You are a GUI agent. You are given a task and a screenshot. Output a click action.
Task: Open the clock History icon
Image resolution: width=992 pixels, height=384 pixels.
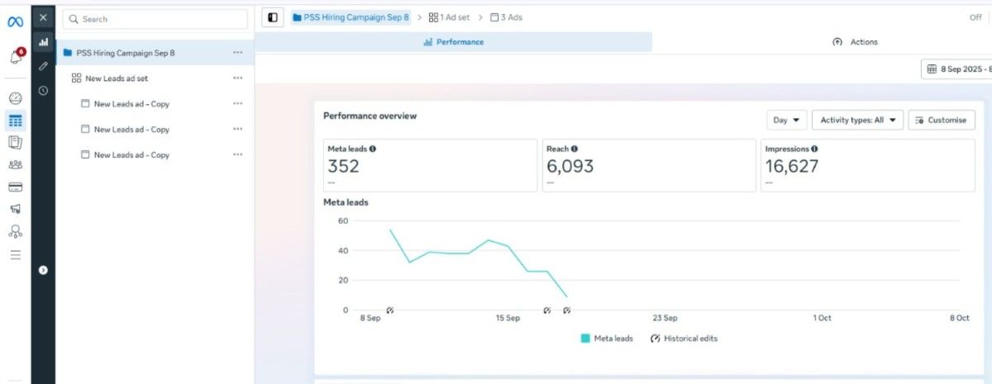pos(43,90)
